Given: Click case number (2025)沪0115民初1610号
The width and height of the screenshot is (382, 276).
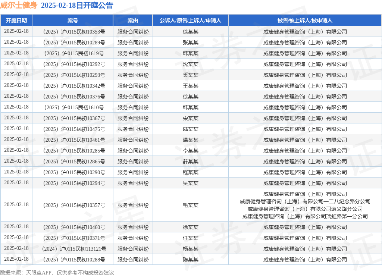Looking at the screenshot, I should click(x=74, y=107).
